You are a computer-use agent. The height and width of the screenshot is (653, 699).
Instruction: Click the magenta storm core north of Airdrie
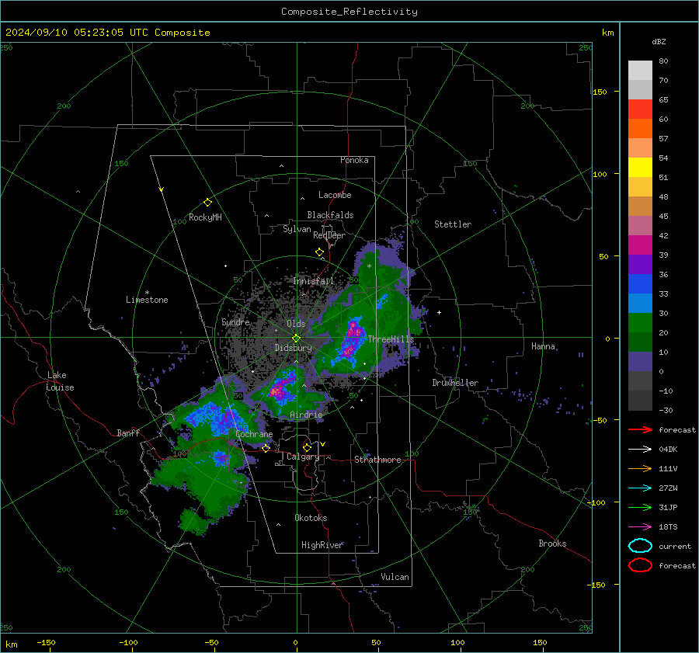278,391
